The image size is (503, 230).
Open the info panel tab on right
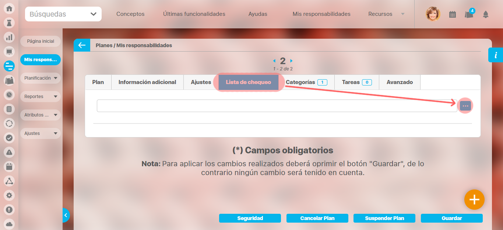point(496,55)
